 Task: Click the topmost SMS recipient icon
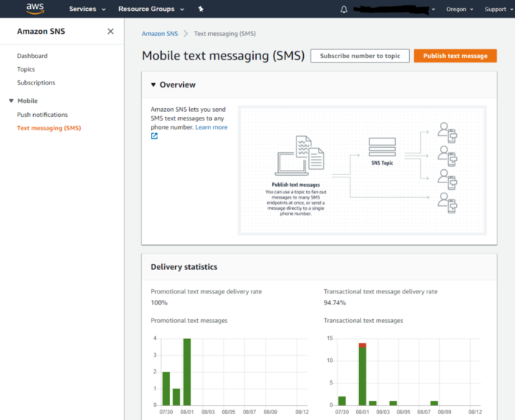pyautogui.click(x=447, y=132)
